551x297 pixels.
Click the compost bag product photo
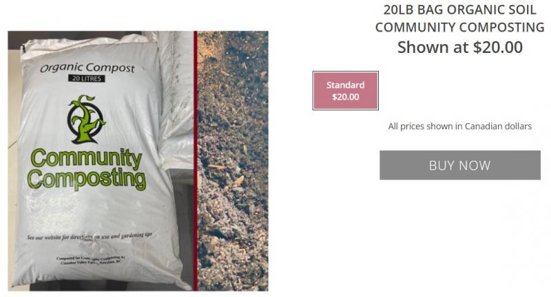click(101, 161)
